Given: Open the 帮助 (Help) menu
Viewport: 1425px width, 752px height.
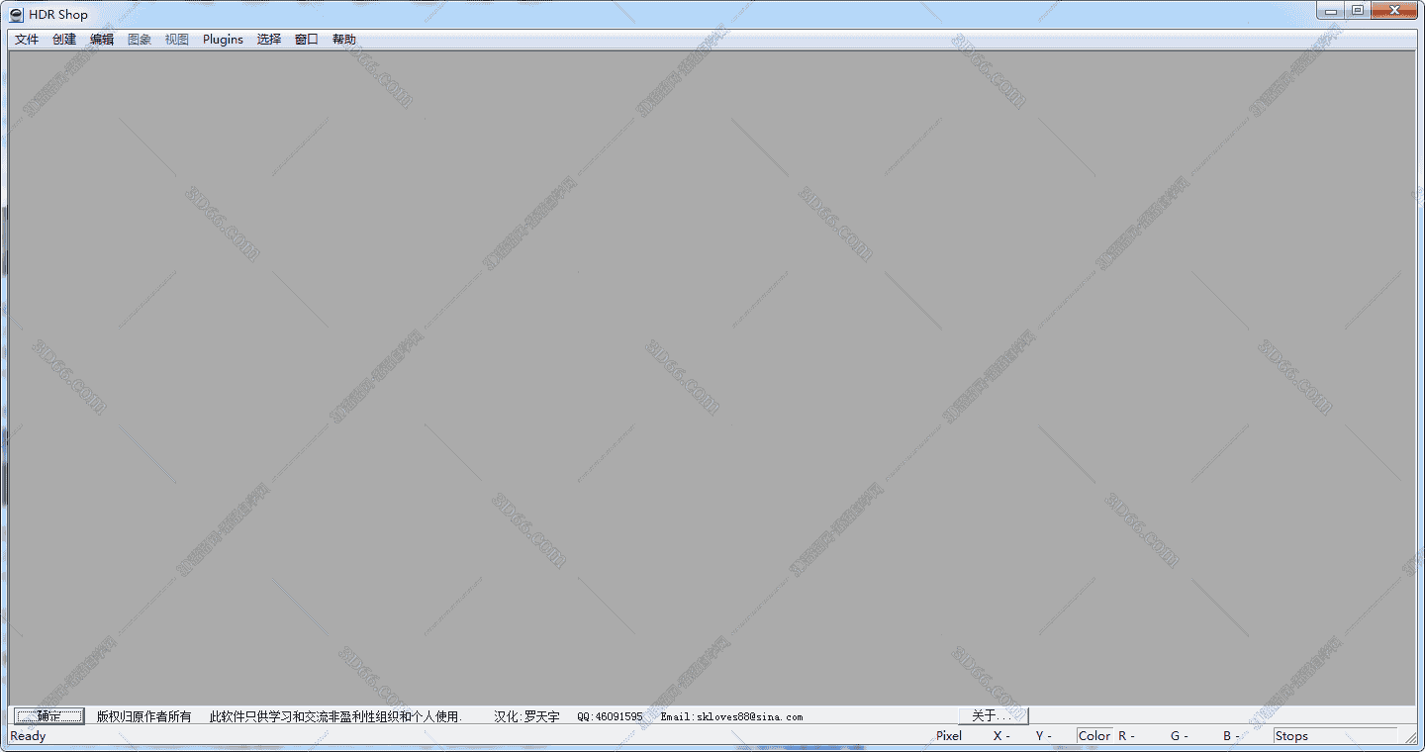Looking at the screenshot, I should [x=344, y=40].
